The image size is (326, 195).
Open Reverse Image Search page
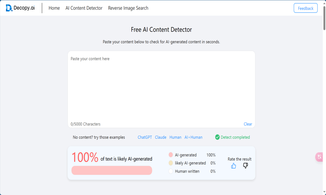click(x=128, y=8)
